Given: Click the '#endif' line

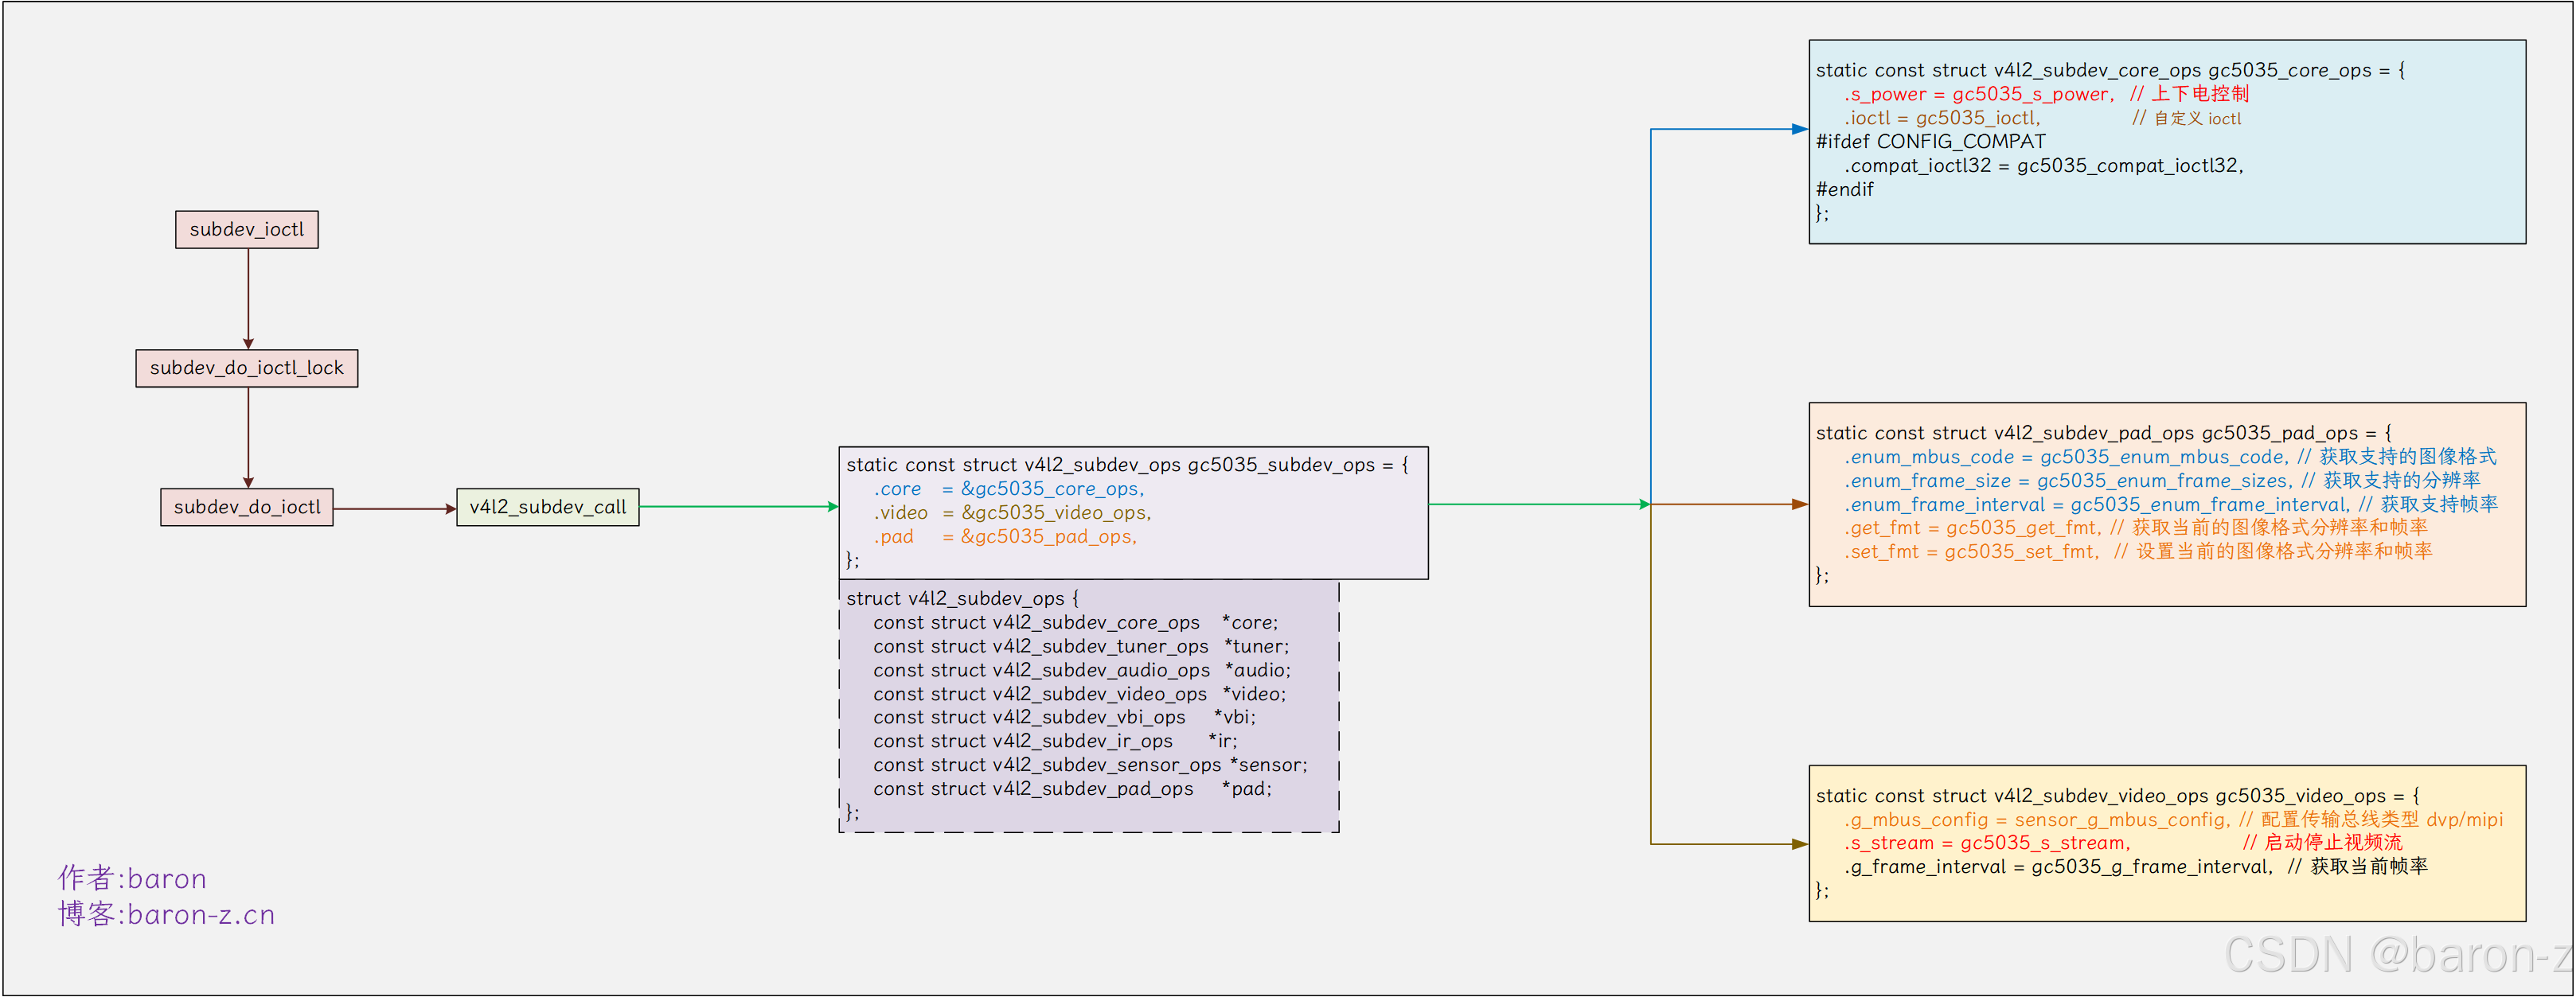Looking at the screenshot, I should (1844, 190).
